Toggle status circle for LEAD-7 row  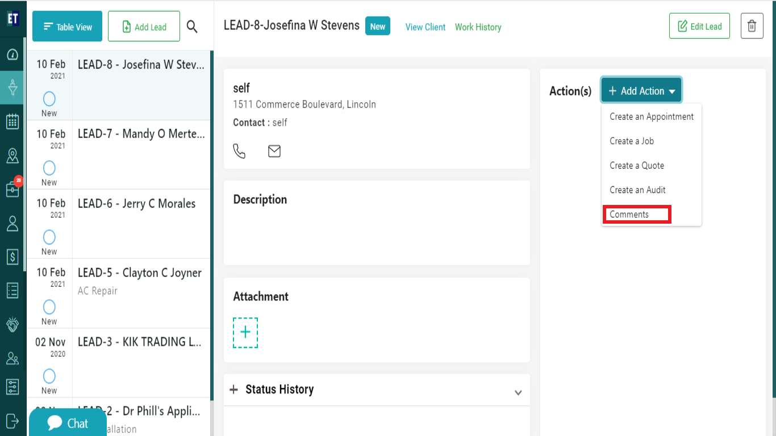coord(49,168)
